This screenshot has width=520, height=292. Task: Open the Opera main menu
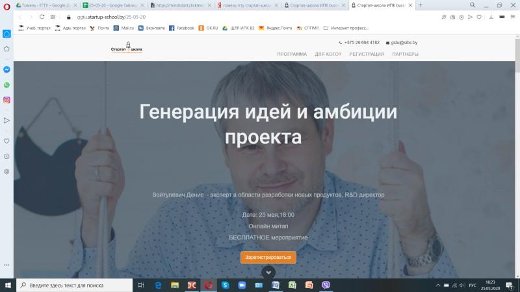(x=6, y=6)
